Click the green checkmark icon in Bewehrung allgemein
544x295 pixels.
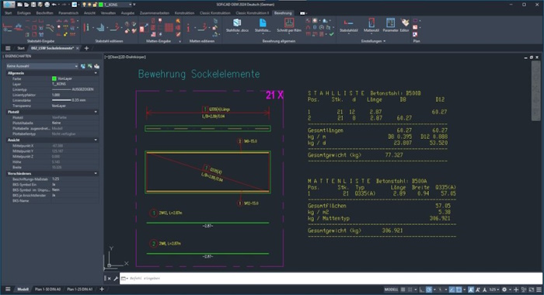tap(331, 34)
